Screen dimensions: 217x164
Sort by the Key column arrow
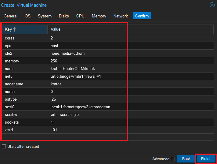pyautogui.click(x=15, y=29)
